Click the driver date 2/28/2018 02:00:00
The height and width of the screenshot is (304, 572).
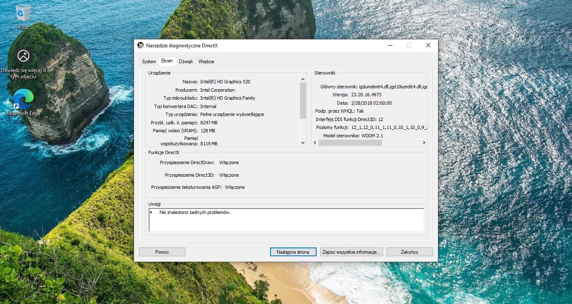[371, 103]
